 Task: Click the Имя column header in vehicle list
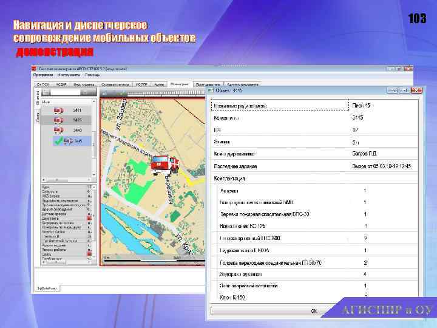click(x=67, y=102)
